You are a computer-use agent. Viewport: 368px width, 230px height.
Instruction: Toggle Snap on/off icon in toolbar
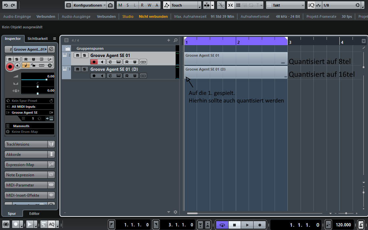231,5
